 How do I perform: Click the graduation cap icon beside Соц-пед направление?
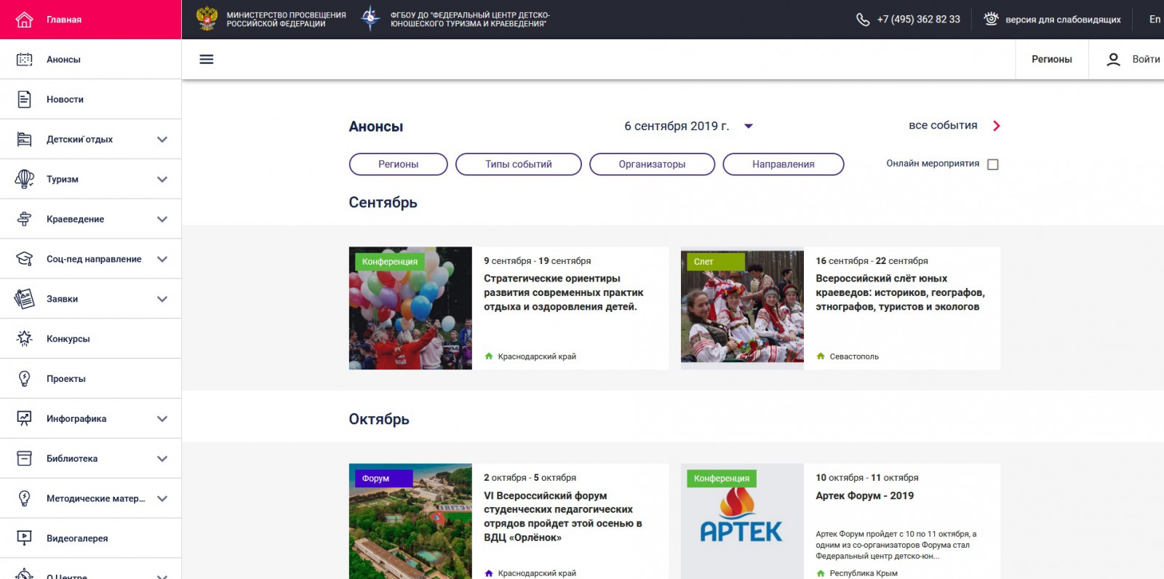pos(24,259)
